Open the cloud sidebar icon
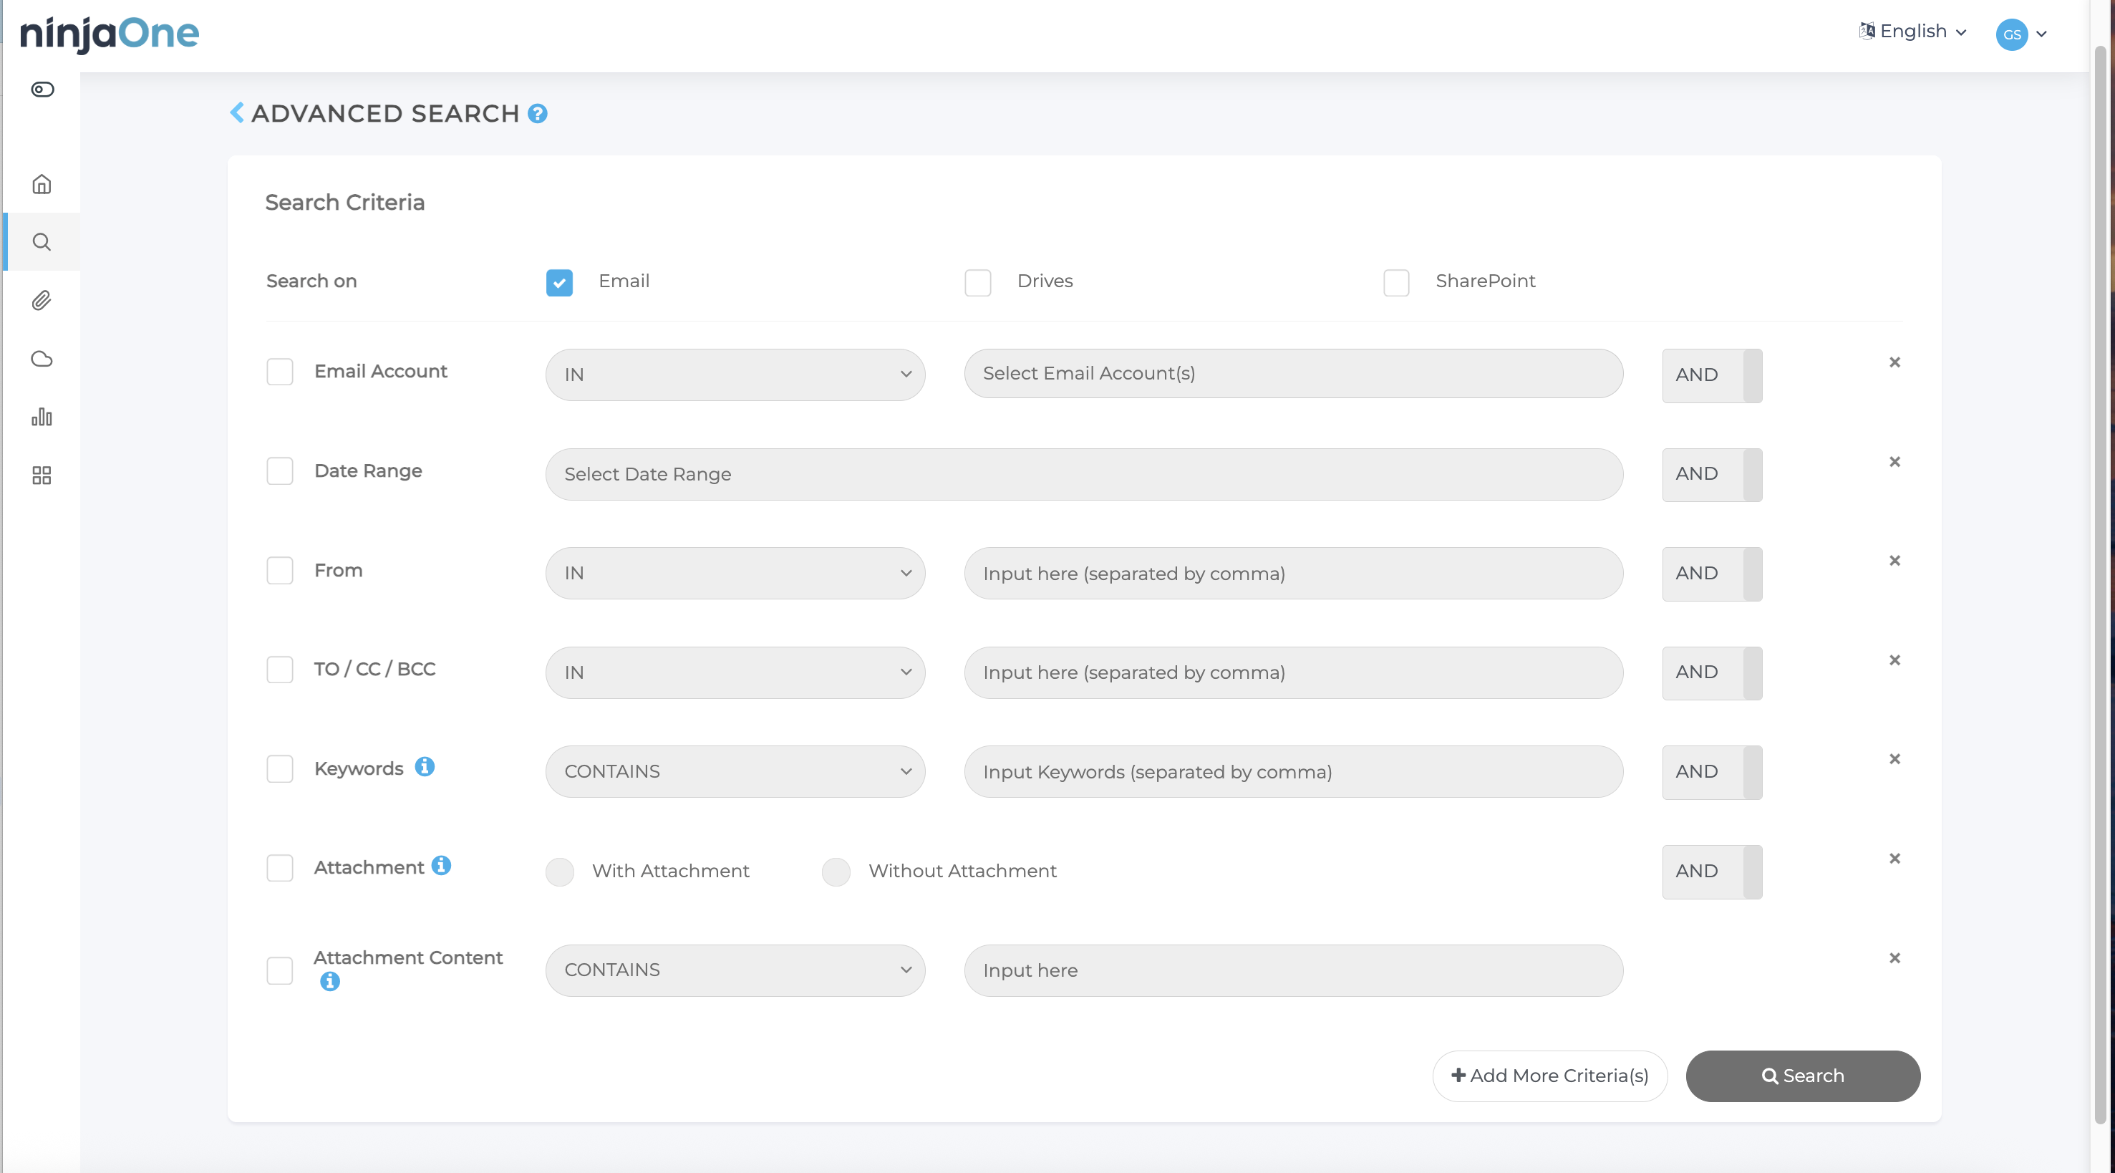 [x=42, y=359]
